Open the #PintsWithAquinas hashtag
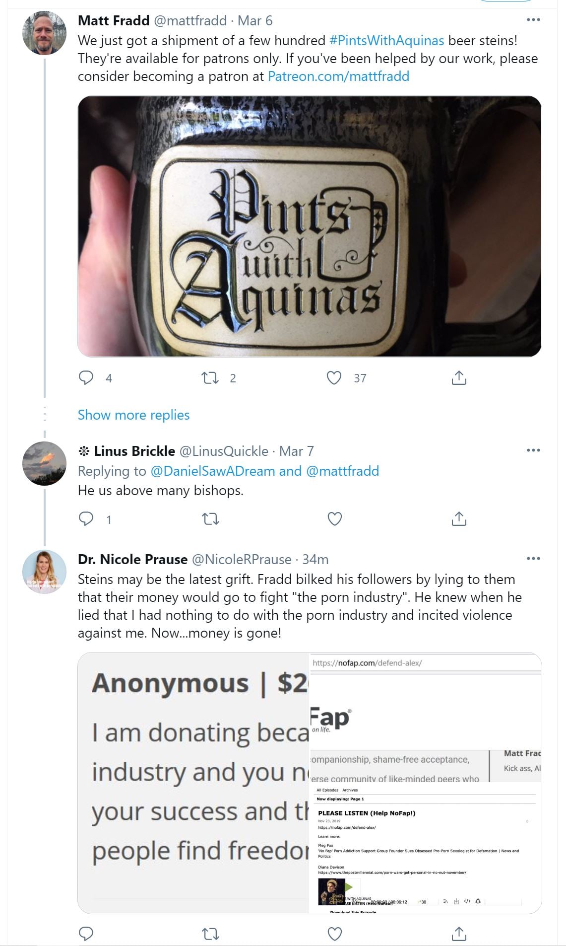Image resolution: width=566 pixels, height=946 pixels. [x=386, y=40]
